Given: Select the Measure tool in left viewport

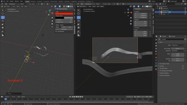Looking at the screenshot, I should (3, 35).
